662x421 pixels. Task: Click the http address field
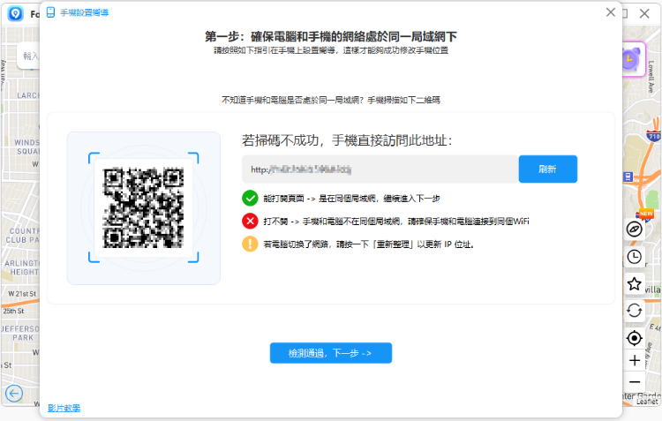(380, 169)
